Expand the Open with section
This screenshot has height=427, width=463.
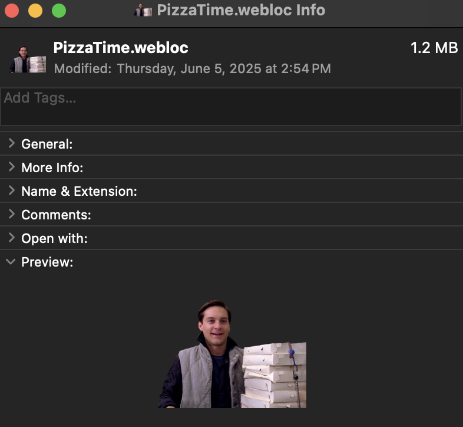coord(12,238)
